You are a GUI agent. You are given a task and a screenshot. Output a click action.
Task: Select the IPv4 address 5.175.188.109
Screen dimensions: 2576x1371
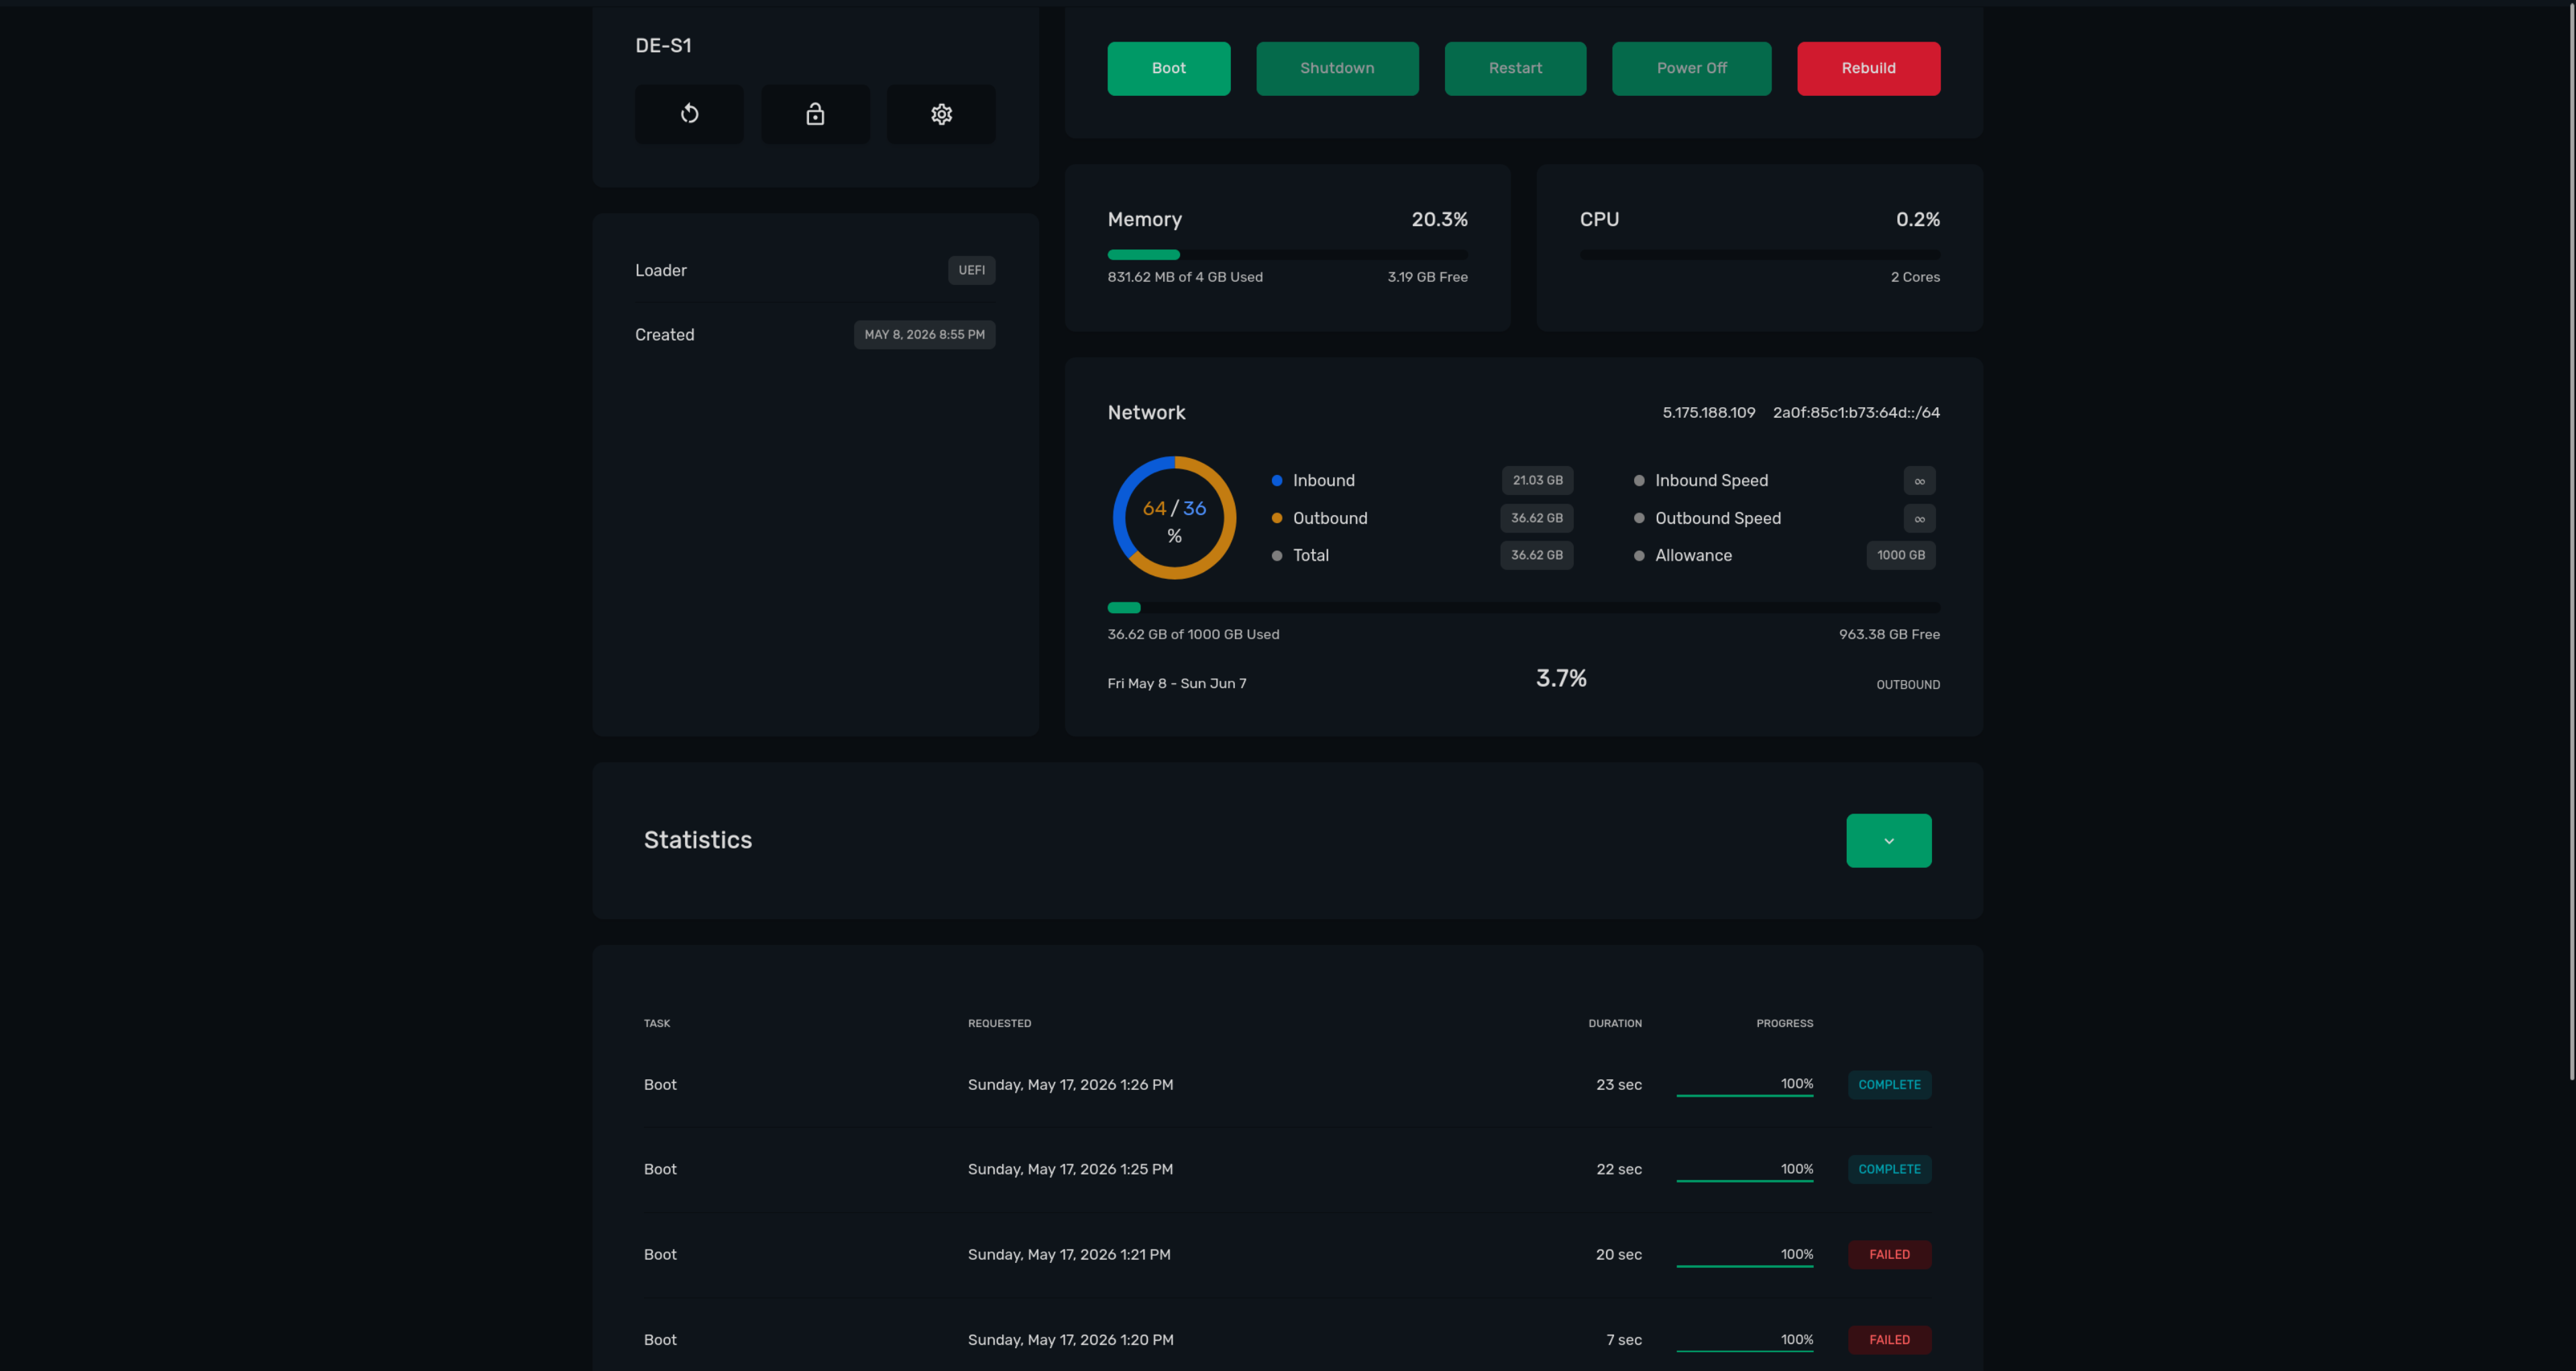pos(1709,413)
